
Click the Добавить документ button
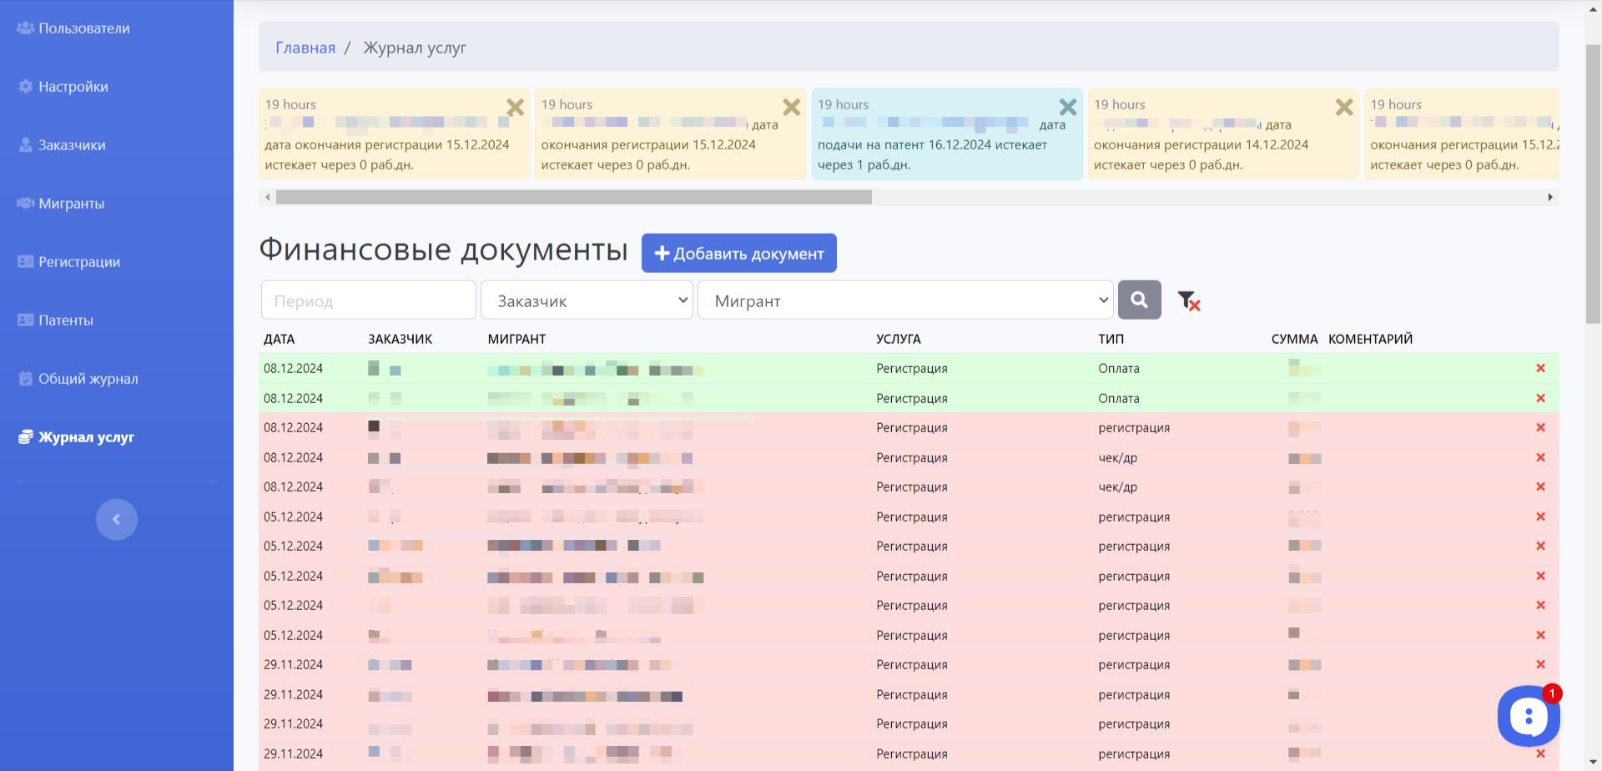[x=739, y=253]
